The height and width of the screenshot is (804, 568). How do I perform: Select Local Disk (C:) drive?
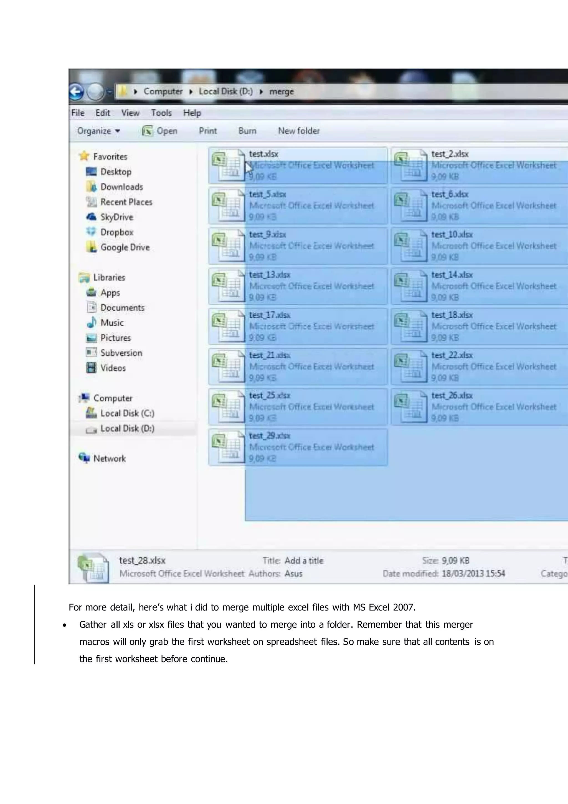tap(127, 413)
